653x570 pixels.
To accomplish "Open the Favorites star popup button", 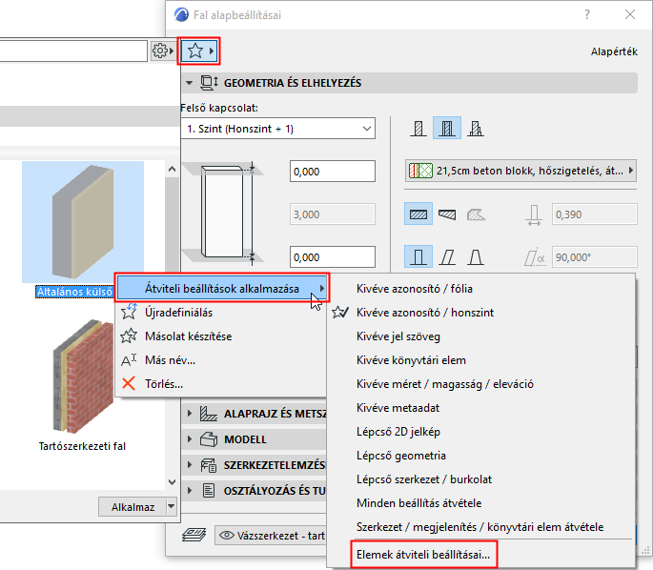I will (199, 51).
